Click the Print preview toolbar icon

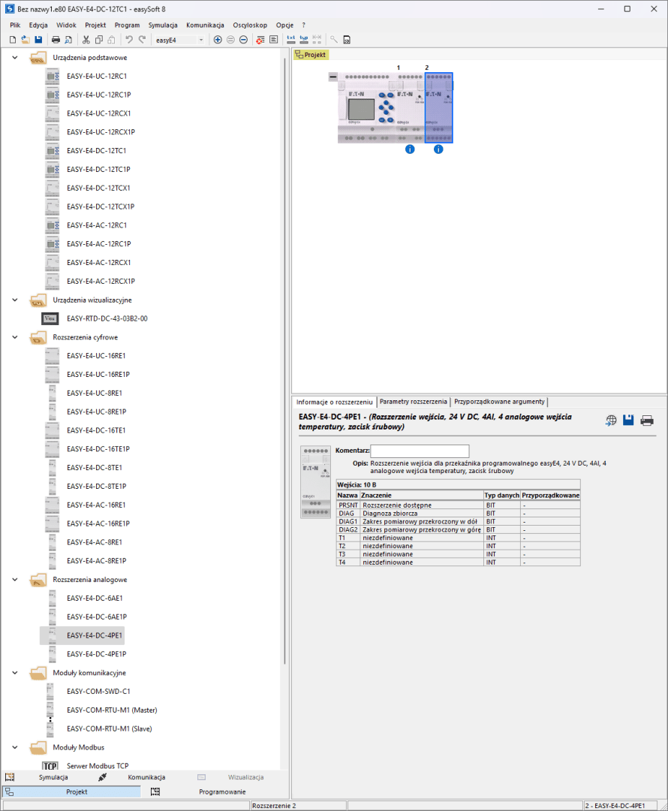click(x=68, y=39)
